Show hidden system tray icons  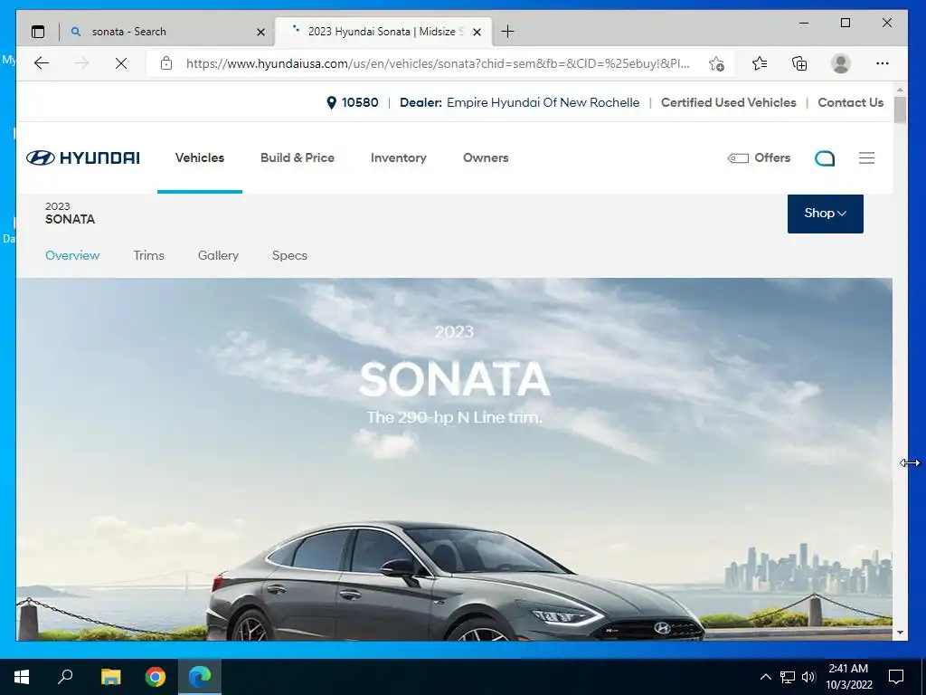pyautogui.click(x=765, y=677)
